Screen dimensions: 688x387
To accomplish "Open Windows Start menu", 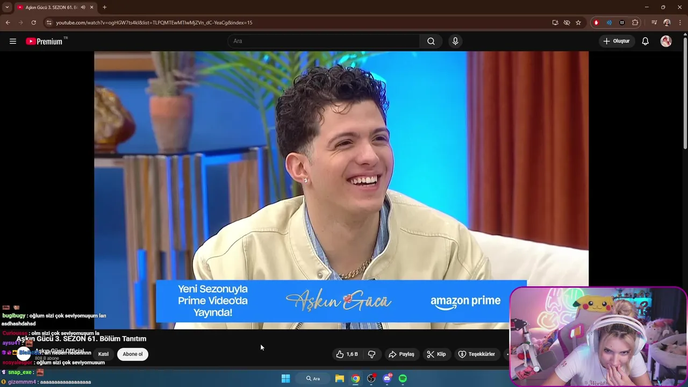I will click(x=286, y=378).
